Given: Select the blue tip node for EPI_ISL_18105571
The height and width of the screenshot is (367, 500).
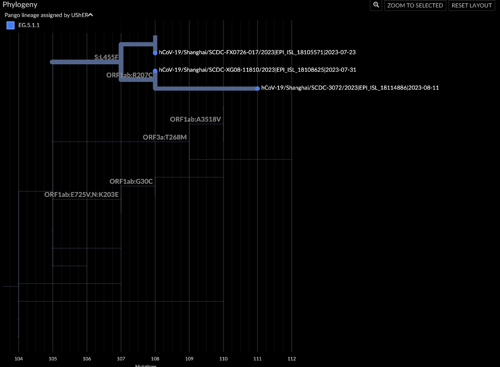Looking at the screenshot, I should (x=154, y=52).
